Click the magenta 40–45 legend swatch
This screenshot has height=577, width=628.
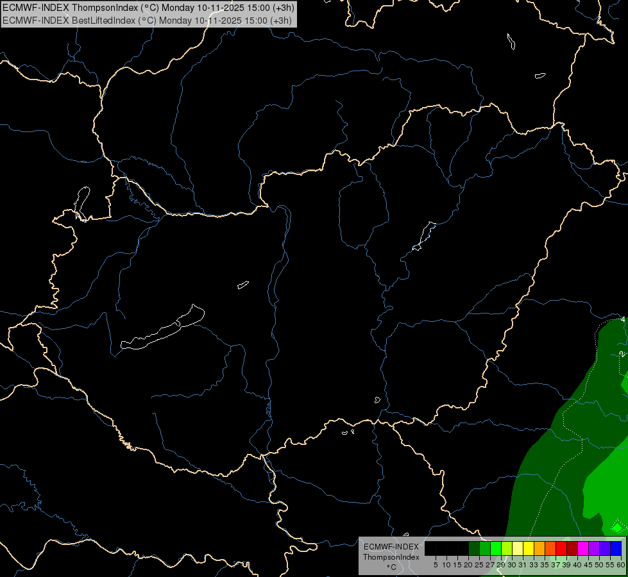[x=583, y=548]
